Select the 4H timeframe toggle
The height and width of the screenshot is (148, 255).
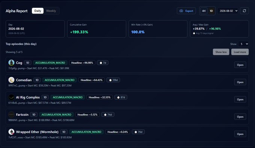[204, 11]
